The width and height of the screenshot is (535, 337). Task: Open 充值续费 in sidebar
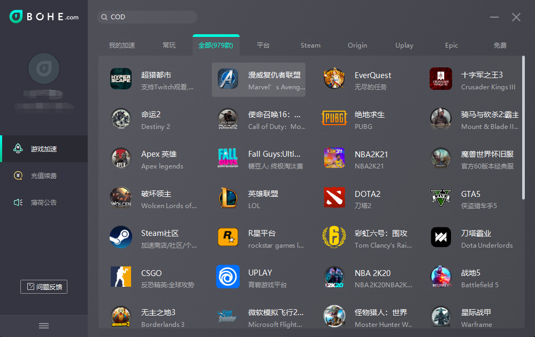(x=44, y=175)
